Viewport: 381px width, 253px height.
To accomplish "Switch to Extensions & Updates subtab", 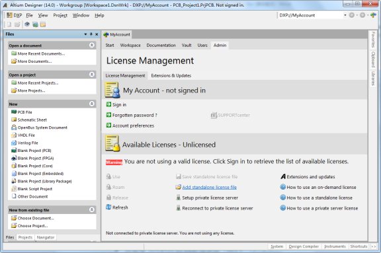I will [x=171, y=76].
